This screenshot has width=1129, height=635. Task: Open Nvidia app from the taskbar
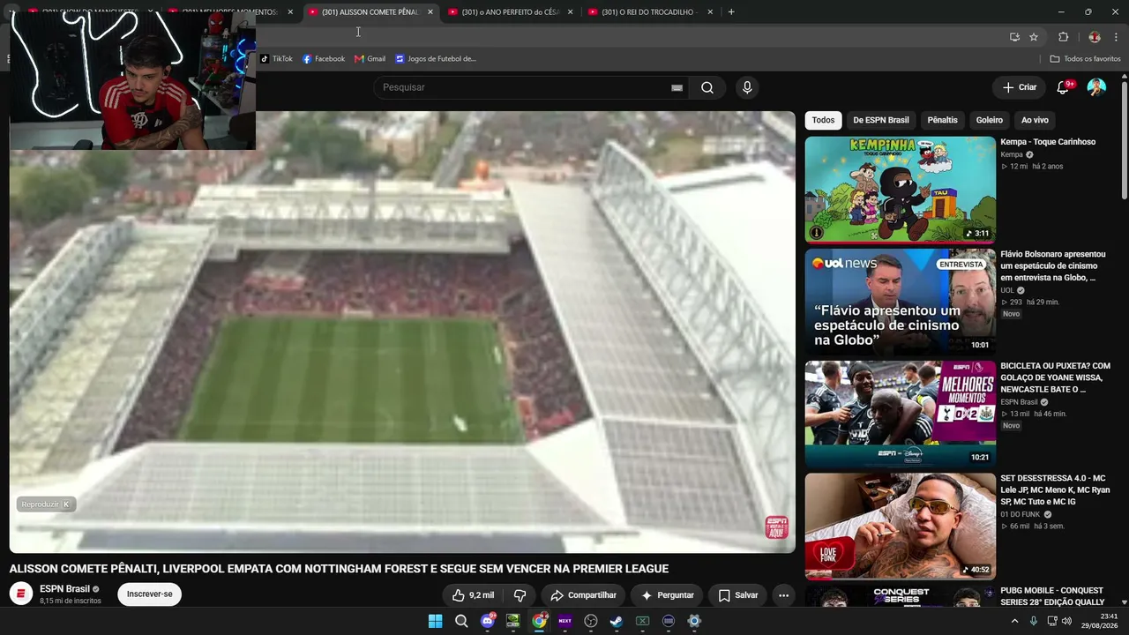coord(513,621)
